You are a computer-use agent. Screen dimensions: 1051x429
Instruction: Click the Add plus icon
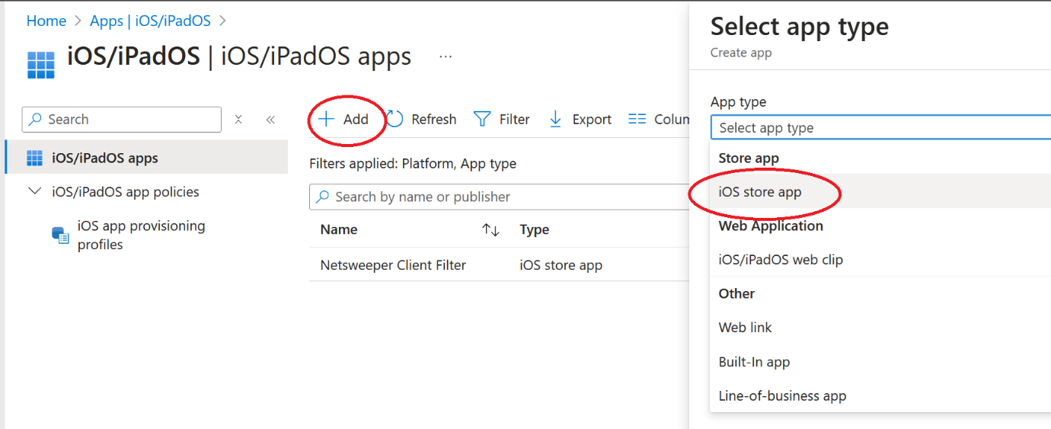(x=326, y=119)
